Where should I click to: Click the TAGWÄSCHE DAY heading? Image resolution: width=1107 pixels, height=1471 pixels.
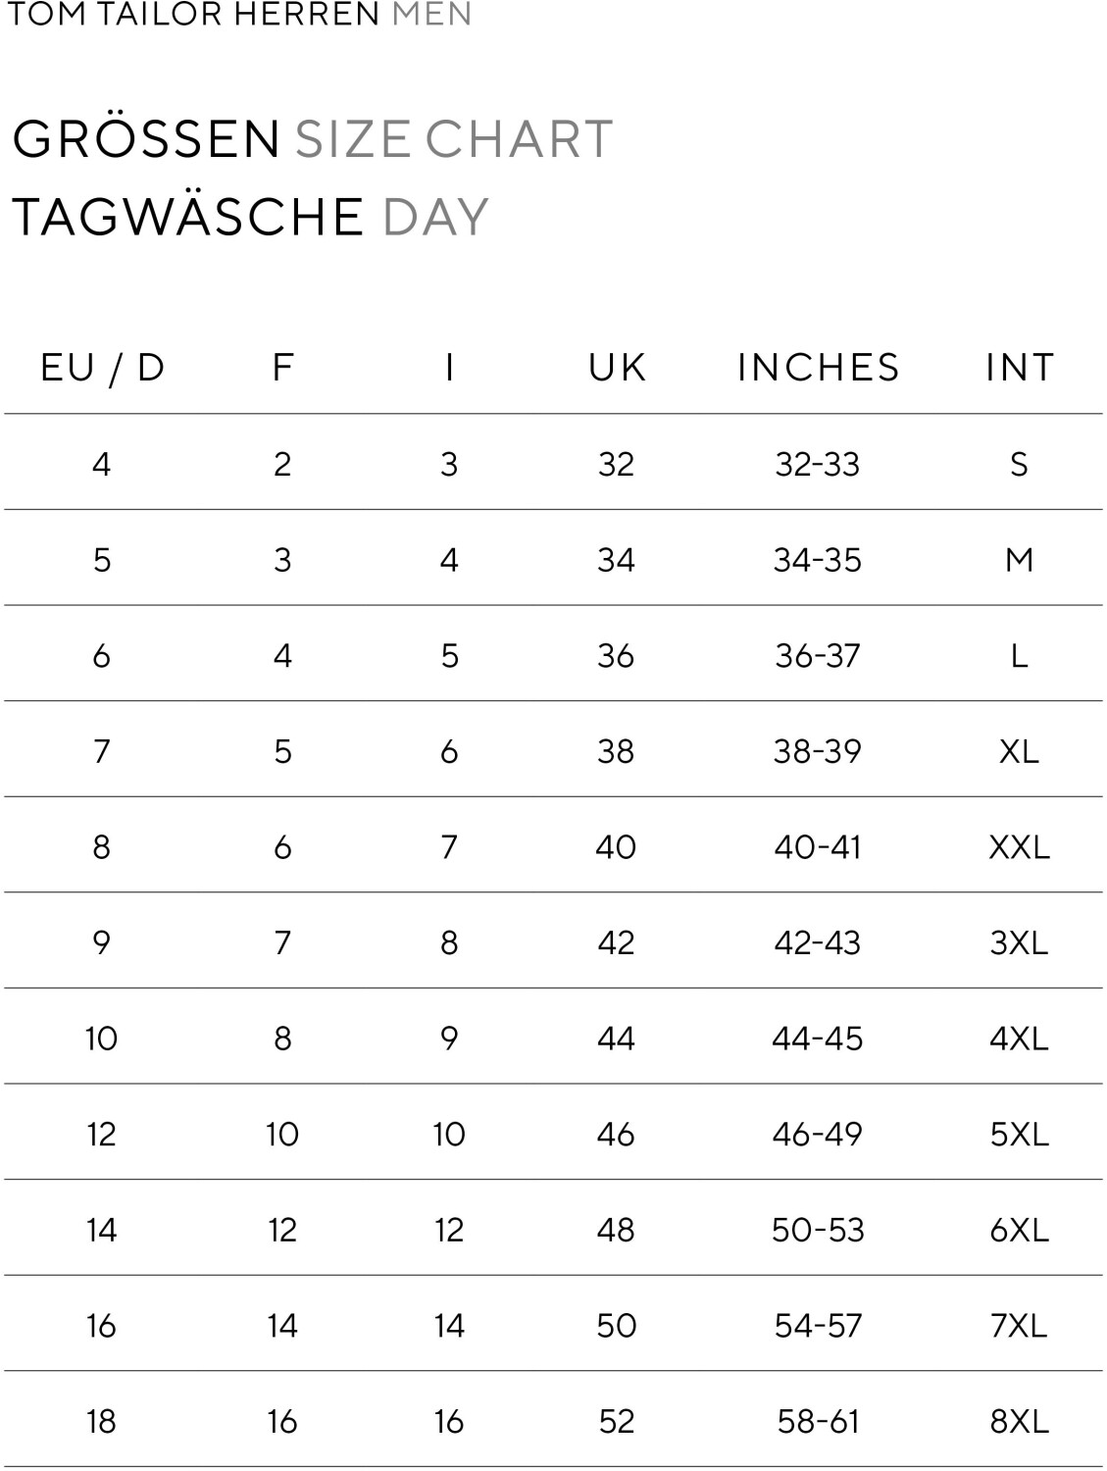(250, 217)
